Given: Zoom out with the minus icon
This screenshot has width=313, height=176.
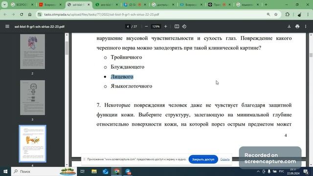Looking at the screenshot, I should tap(146, 26).
